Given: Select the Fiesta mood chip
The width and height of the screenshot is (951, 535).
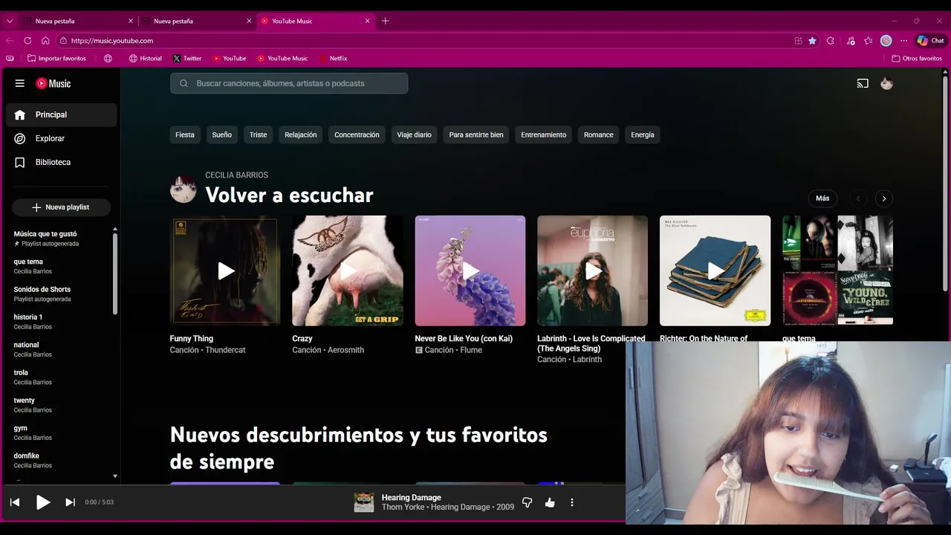Looking at the screenshot, I should click(185, 135).
